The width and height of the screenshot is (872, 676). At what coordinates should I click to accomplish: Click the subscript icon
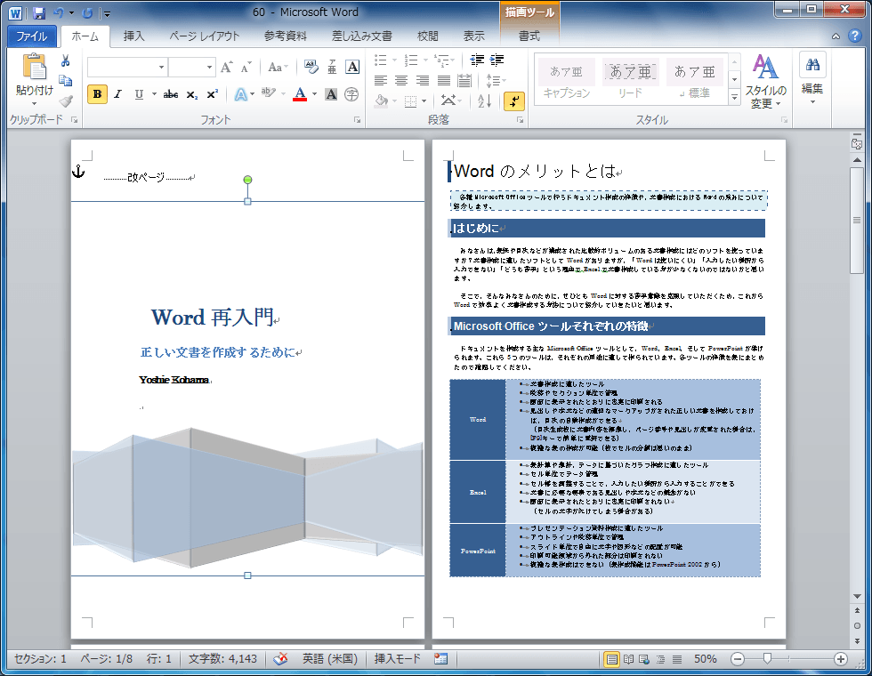tap(192, 94)
